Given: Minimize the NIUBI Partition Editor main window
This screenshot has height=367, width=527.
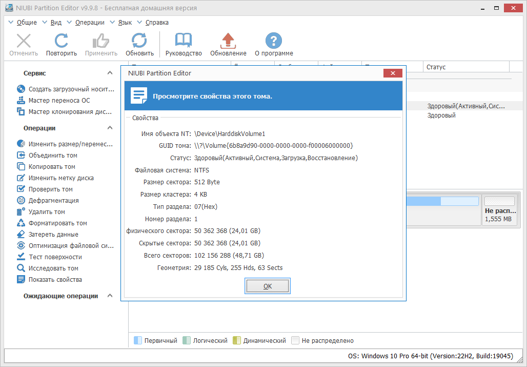Looking at the screenshot, I should (x=482, y=8).
